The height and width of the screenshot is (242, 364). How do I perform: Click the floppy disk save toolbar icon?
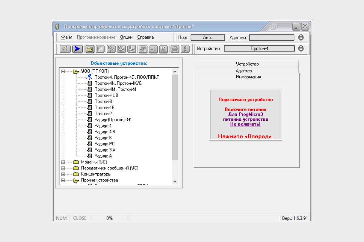(x=100, y=49)
